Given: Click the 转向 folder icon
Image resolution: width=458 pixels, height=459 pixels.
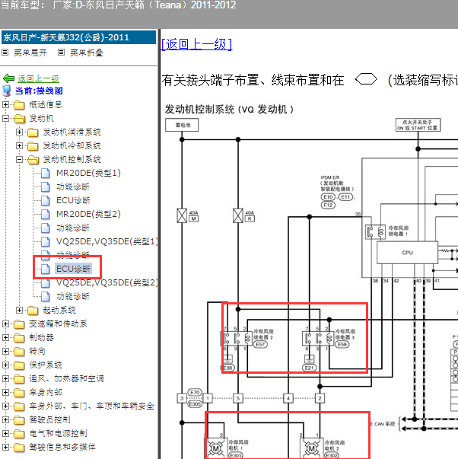Looking at the screenshot, I should [x=19, y=351].
